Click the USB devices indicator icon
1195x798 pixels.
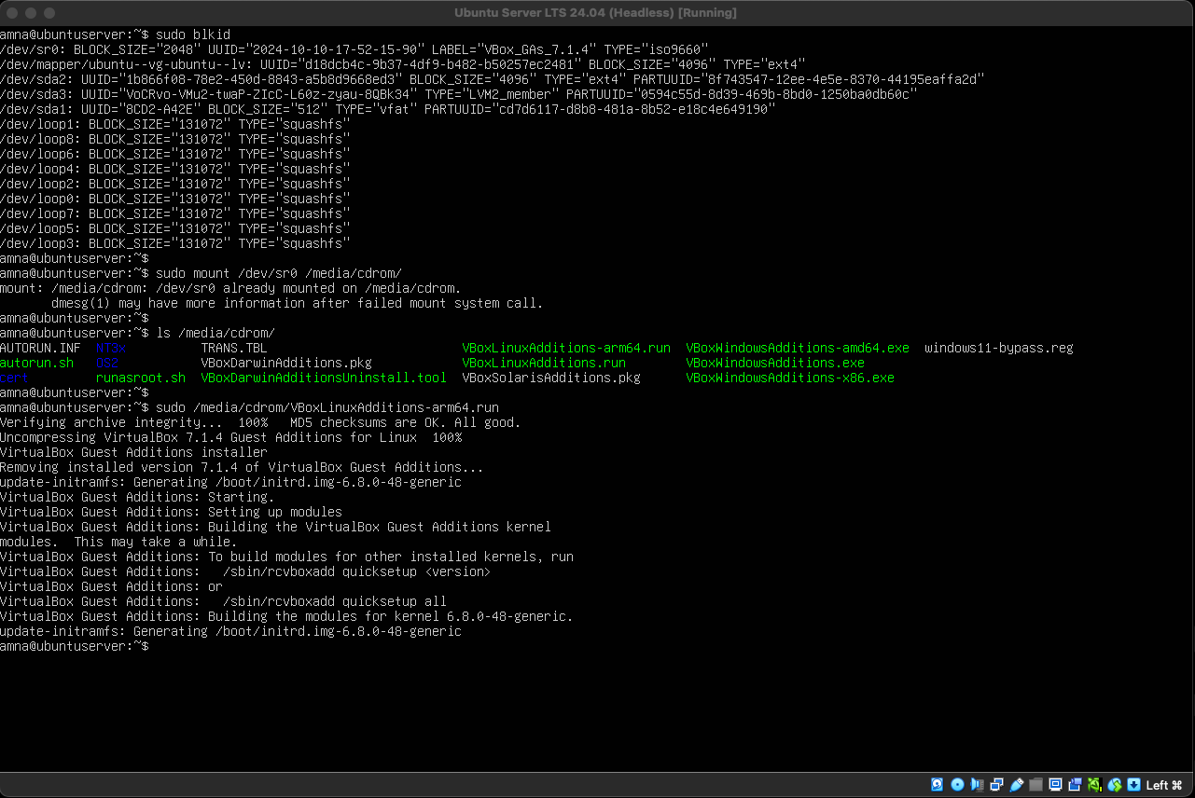(1017, 785)
